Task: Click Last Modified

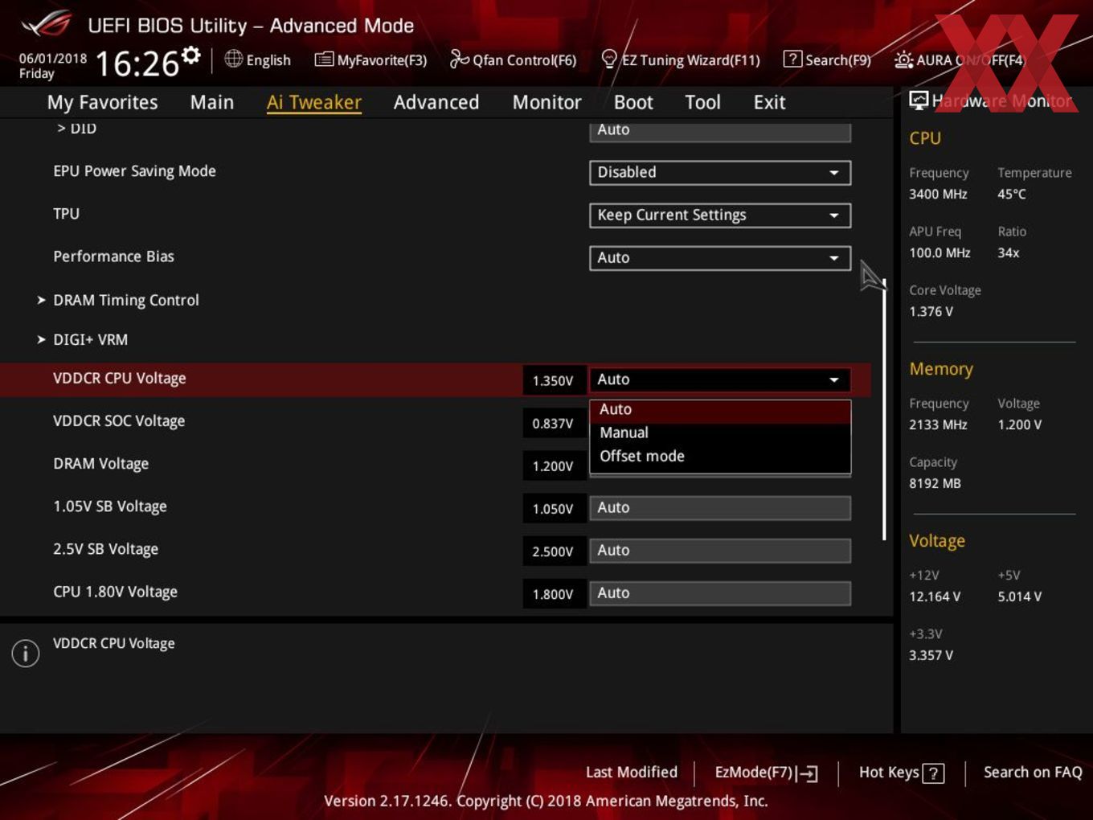Action: [632, 772]
